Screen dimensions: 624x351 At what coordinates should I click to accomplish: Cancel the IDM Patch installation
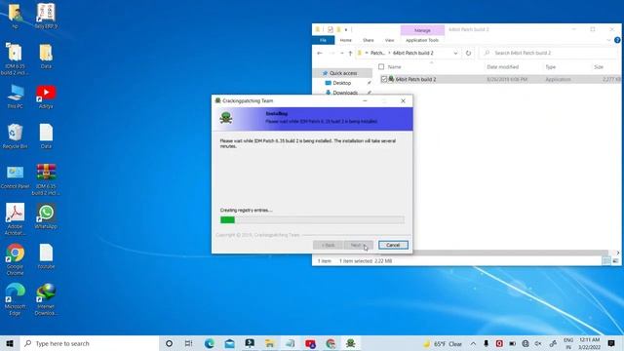[x=393, y=245]
